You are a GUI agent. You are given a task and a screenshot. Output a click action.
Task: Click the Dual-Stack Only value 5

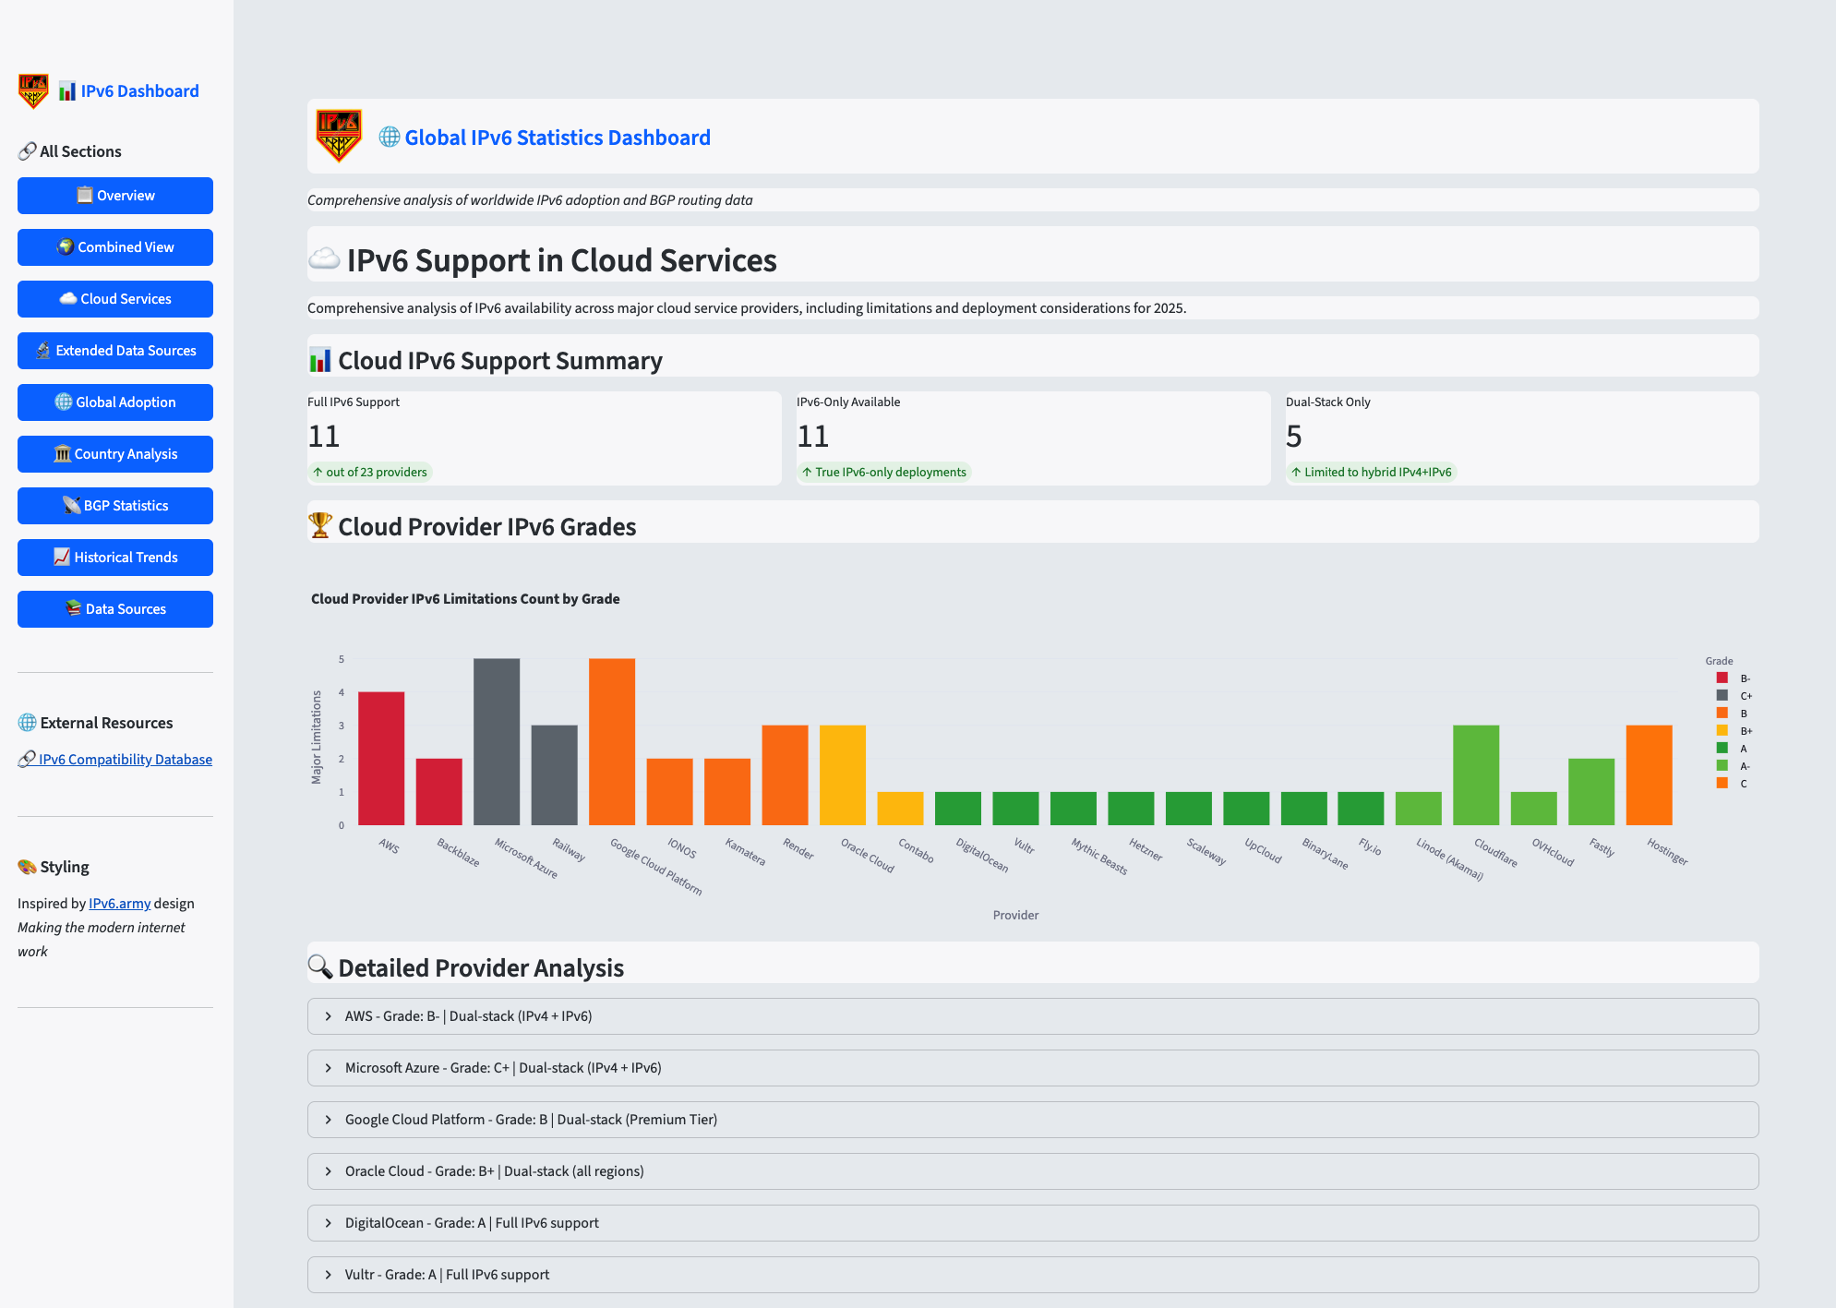pos(1294,436)
